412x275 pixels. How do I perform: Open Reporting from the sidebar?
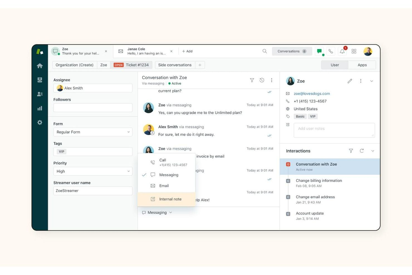[x=40, y=108]
